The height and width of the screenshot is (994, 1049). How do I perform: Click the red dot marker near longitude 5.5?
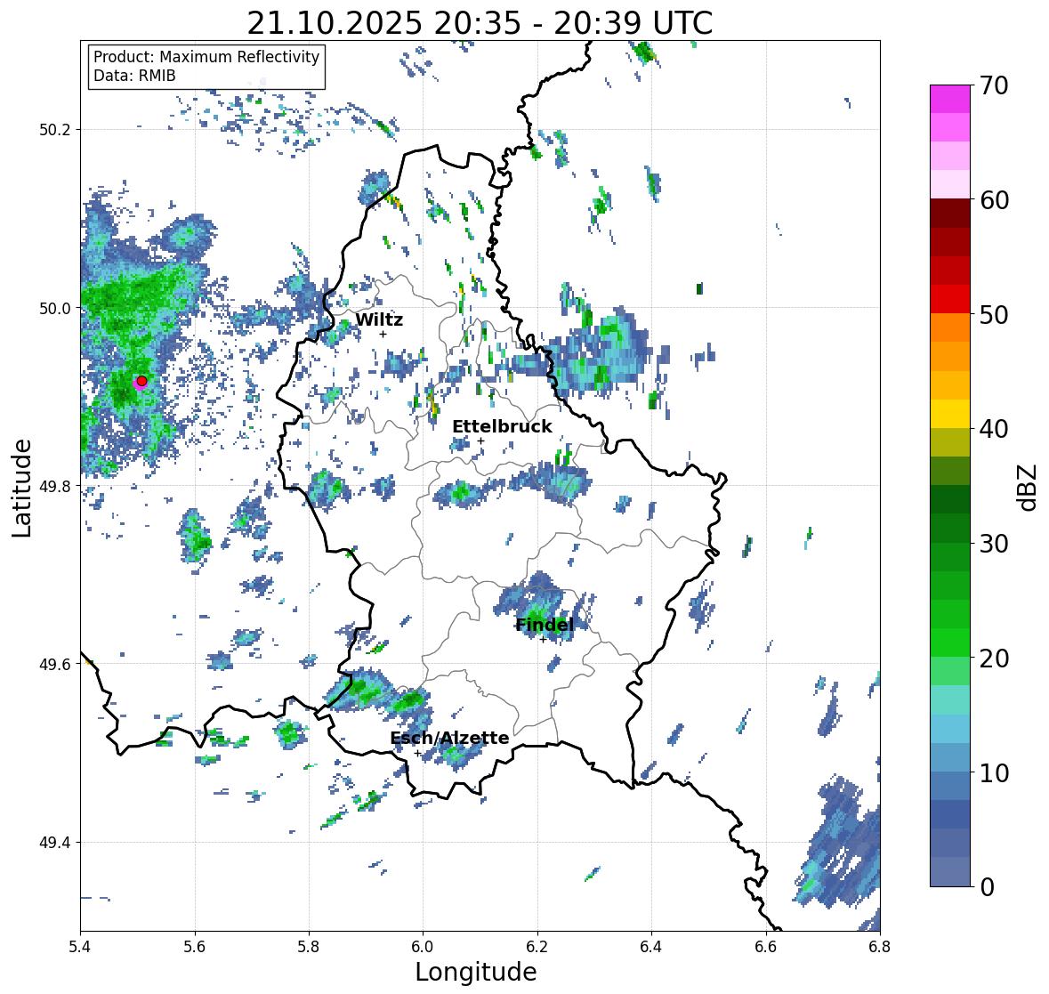pos(141,381)
